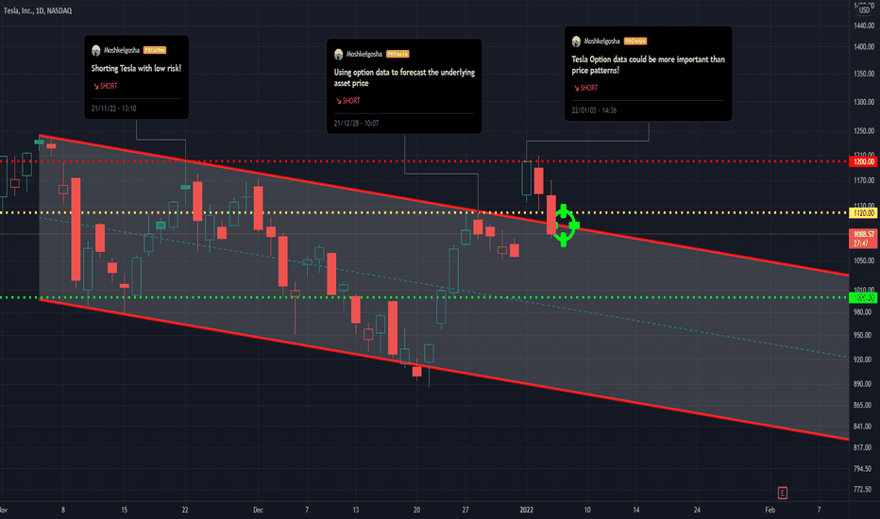
Task: Click the 1050.00 price axis label
Action: [864, 260]
